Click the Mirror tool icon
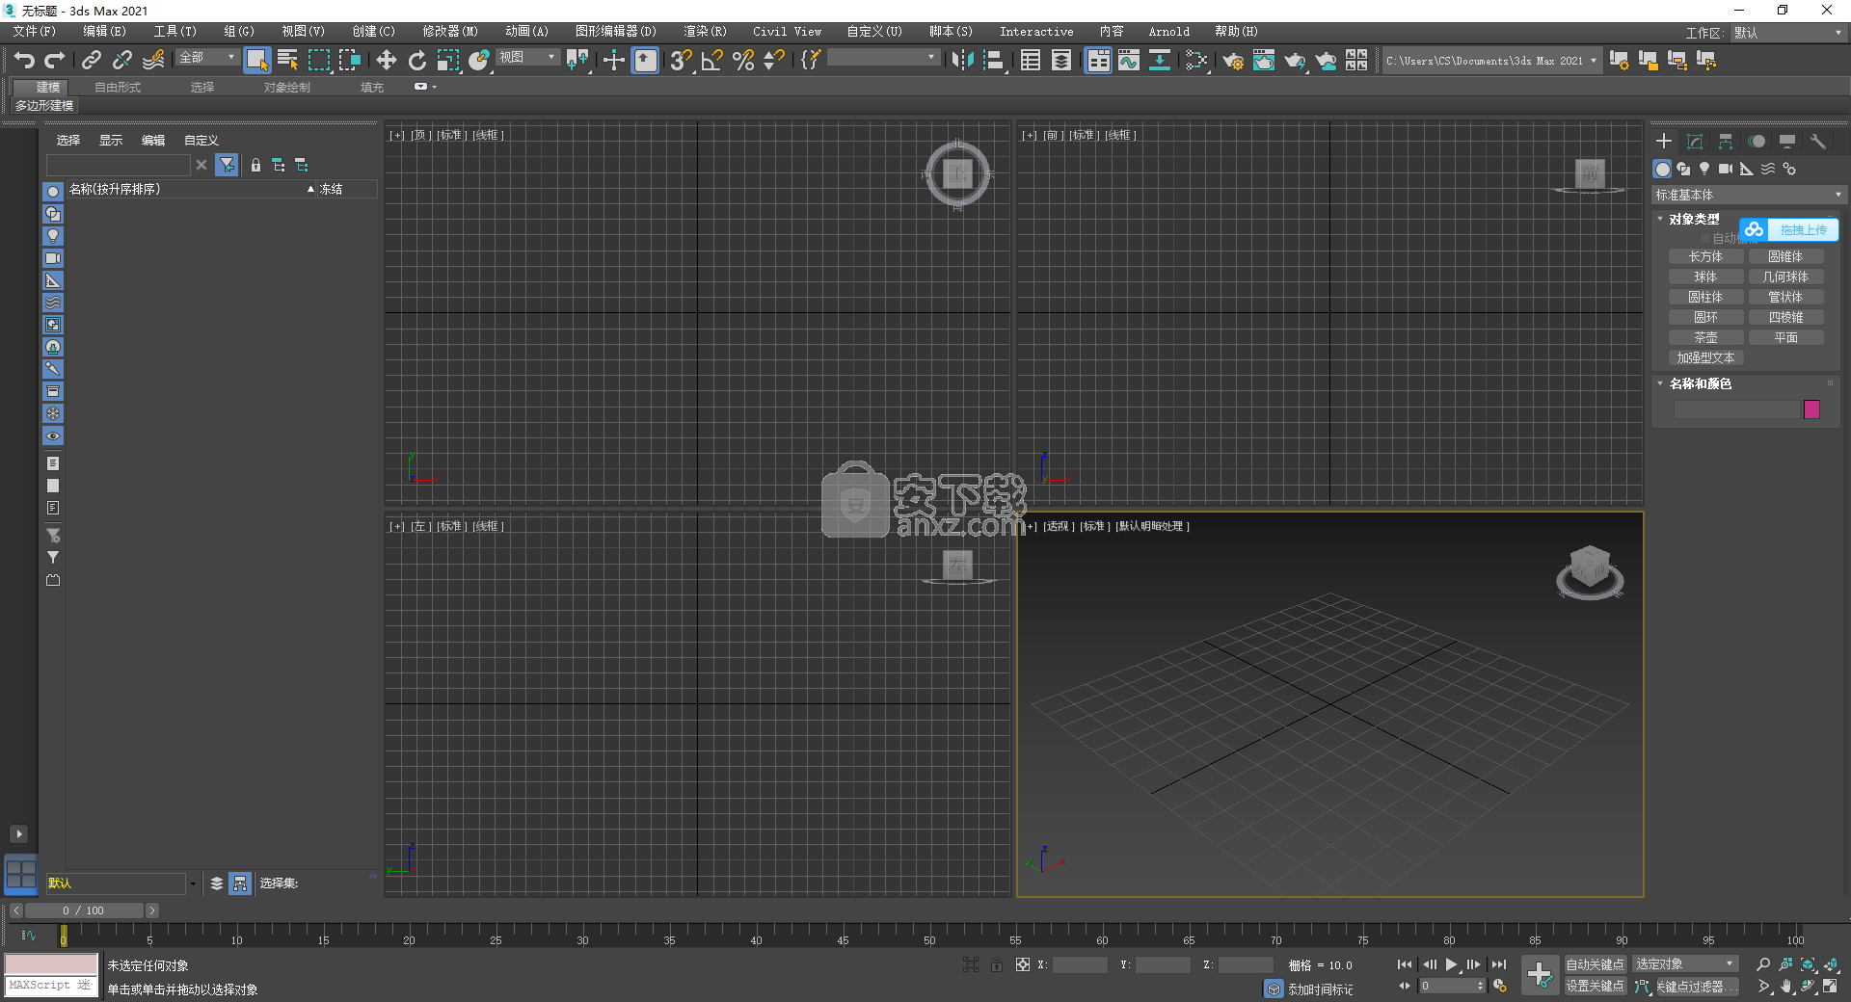This screenshot has width=1851, height=1002. tap(962, 61)
